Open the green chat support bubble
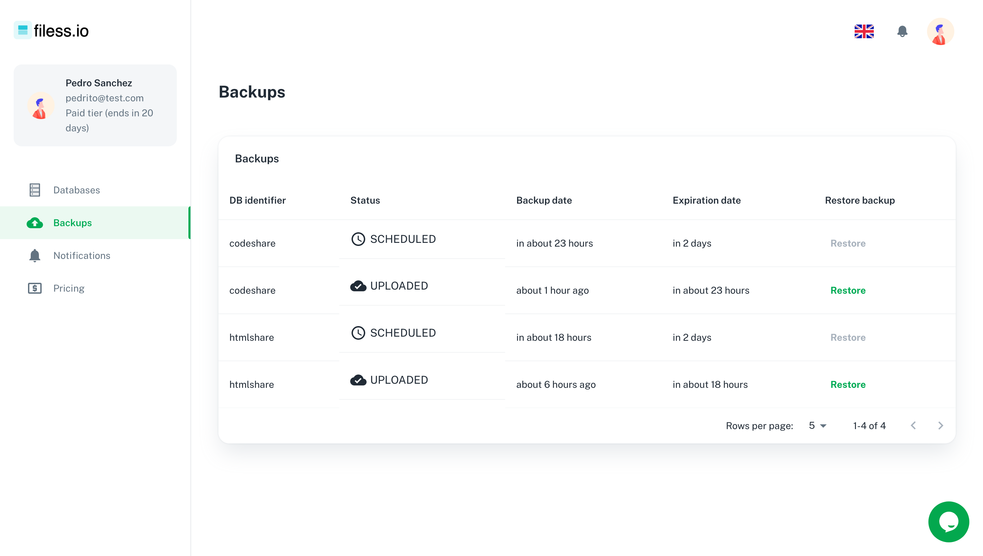This screenshot has height=556, width=983. (948, 522)
